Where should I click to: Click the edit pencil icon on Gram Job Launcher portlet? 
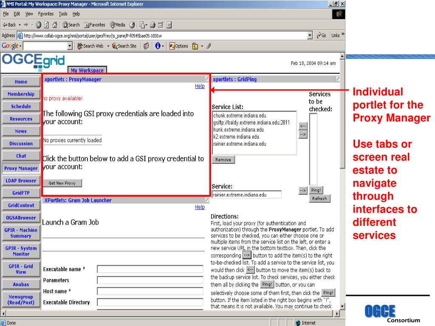[x=207, y=200]
